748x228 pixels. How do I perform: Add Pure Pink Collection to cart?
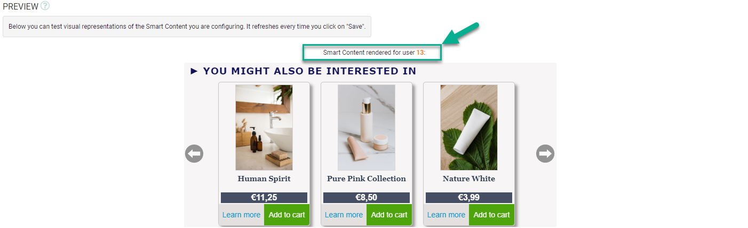click(x=389, y=215)
